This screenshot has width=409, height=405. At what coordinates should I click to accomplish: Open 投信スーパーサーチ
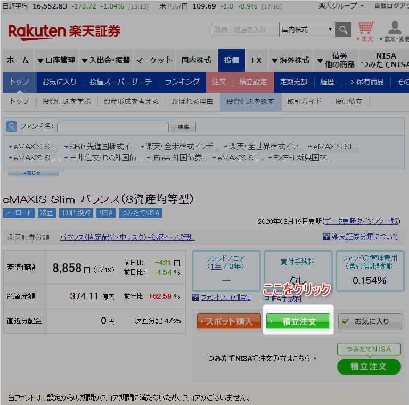(121, 82)
